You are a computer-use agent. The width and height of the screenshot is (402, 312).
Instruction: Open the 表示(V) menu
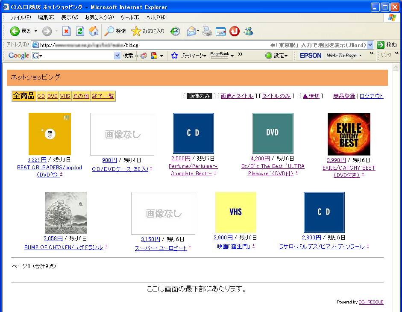tap(70, 18)
